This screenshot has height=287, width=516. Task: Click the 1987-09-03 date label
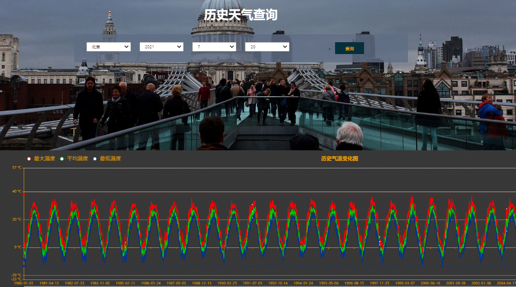[176, 283]
